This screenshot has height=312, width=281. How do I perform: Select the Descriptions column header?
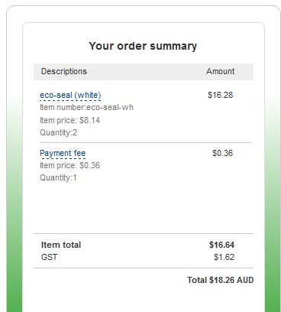click(x=64, y=71)
